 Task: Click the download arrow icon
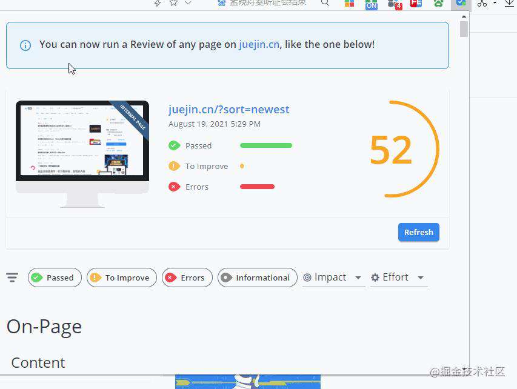510,3
